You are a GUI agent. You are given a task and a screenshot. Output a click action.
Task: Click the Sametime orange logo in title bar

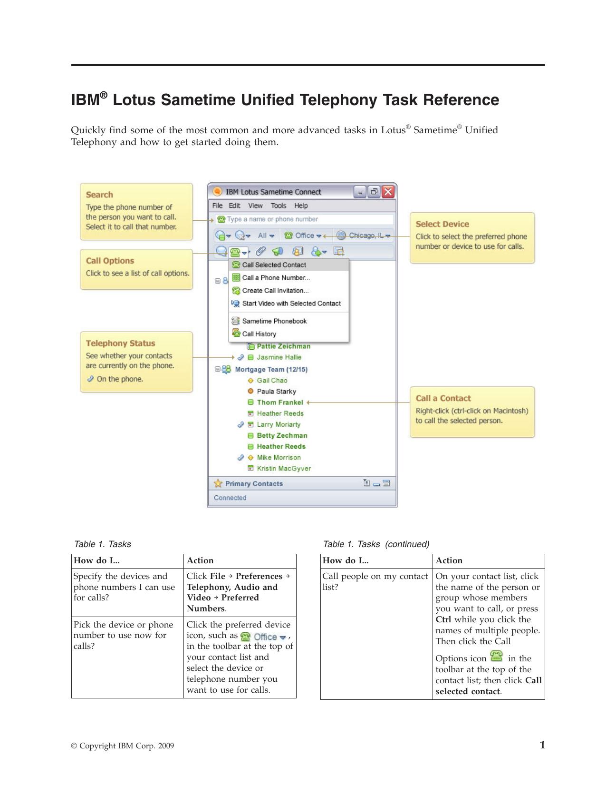coord(217,191)
